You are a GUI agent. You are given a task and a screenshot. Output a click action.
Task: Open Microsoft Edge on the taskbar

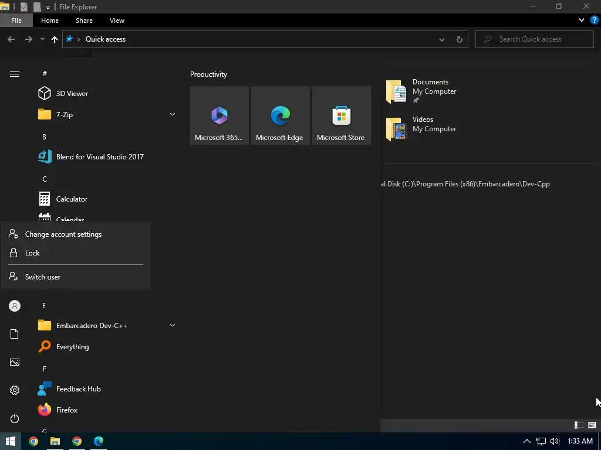click(x=99, y=441)
